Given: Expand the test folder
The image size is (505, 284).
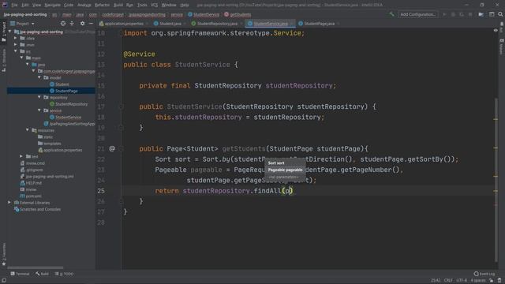Looking at the screenshot, I should [x=21, y=156].
